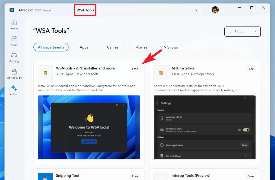Click the "WSA Tools" results heading
Viewport: 275px width, 180px height.
(x=51, y=31)
